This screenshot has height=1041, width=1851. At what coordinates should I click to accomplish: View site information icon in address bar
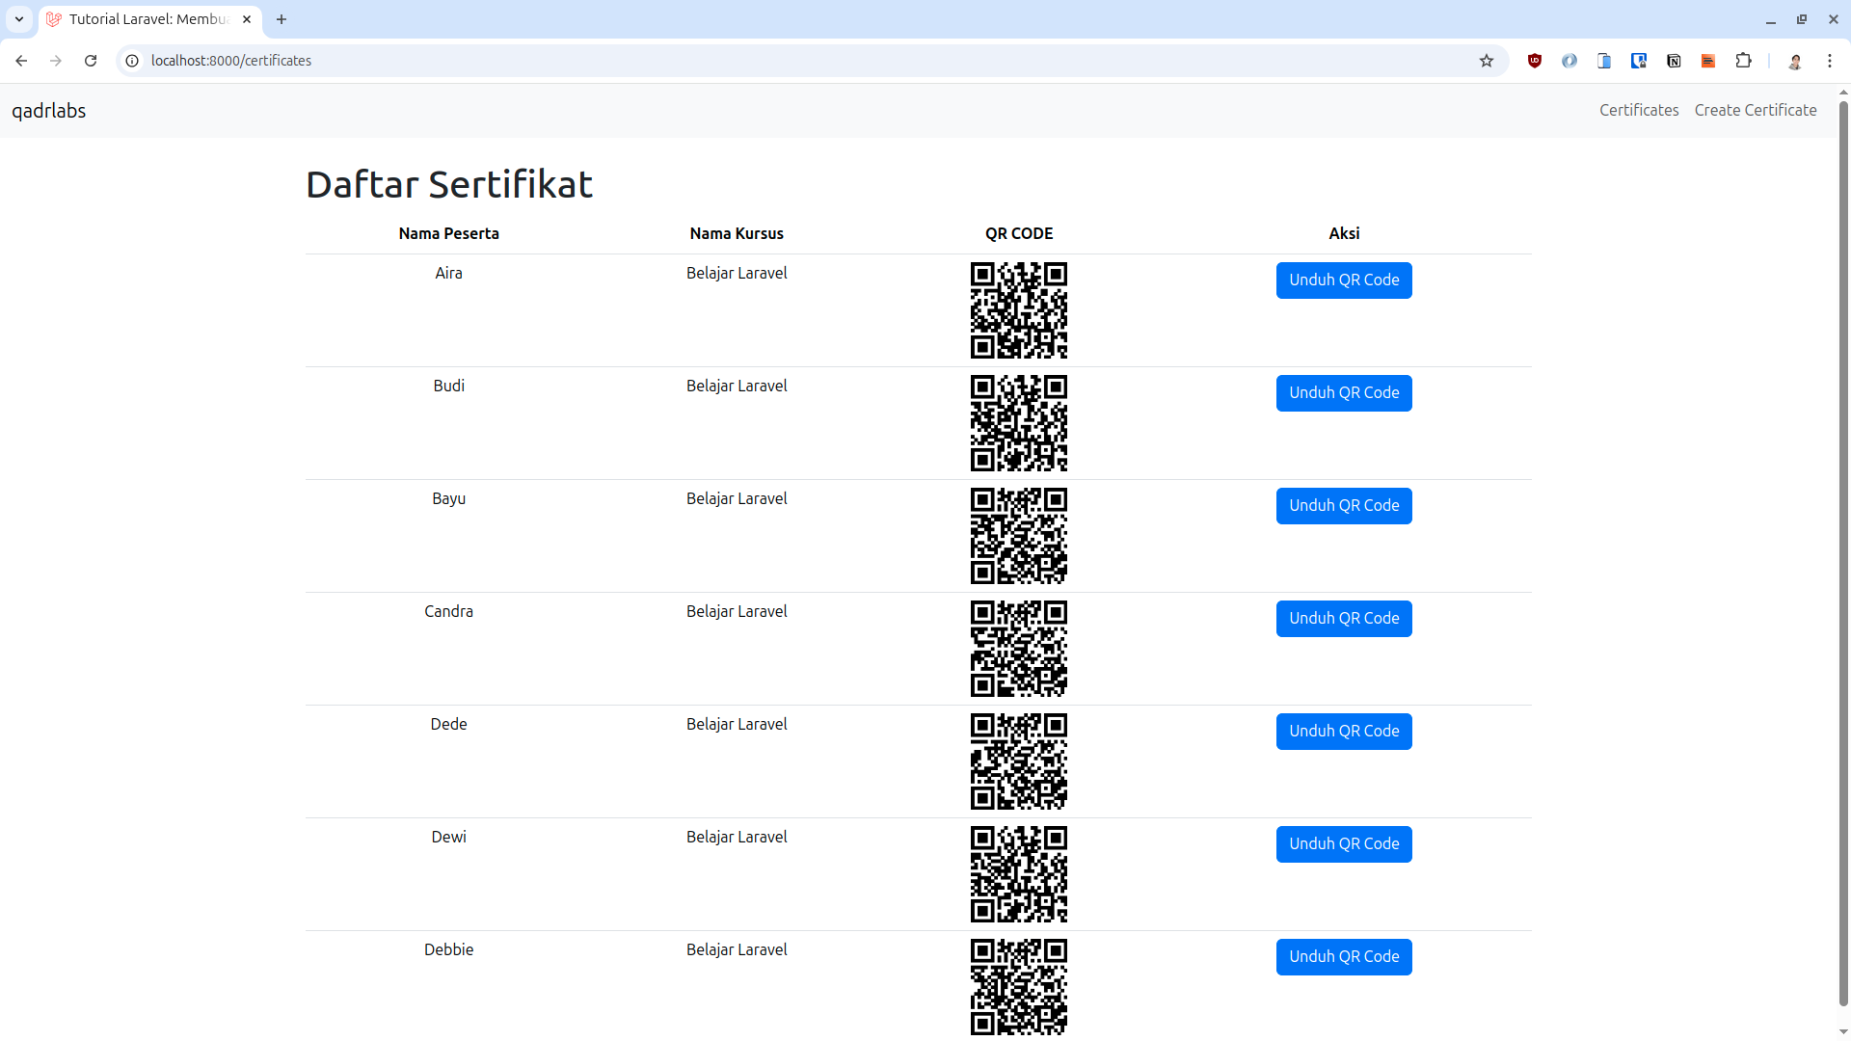[x=133, y=61]
